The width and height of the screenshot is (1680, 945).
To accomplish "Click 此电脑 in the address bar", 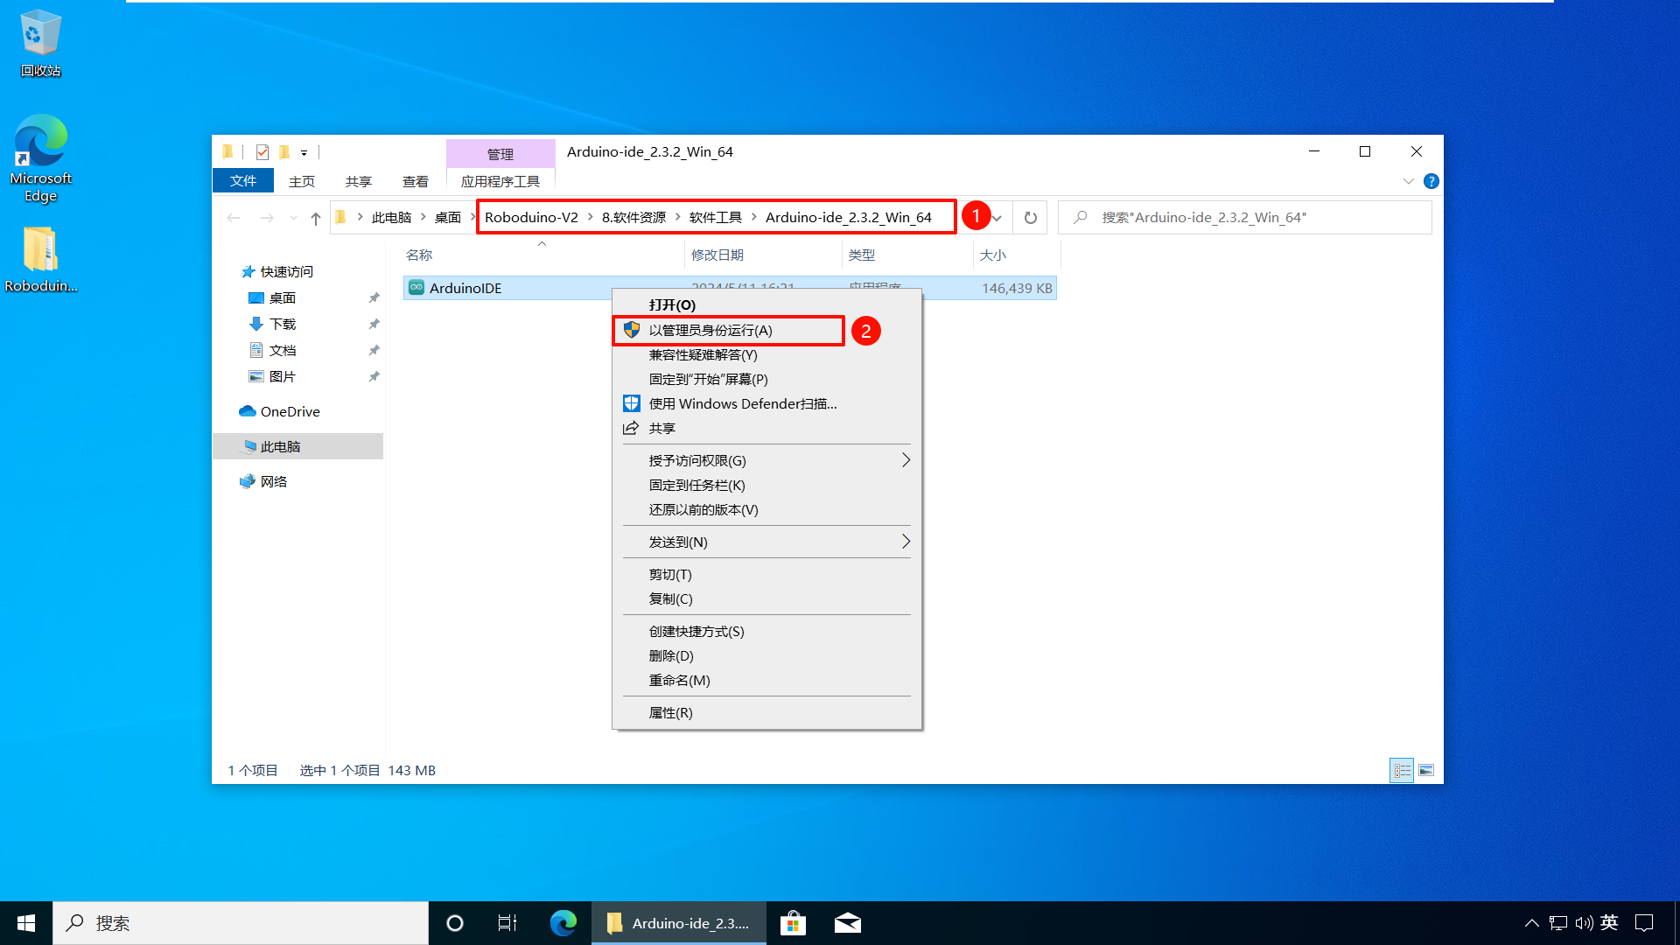I will pos(391,218).
